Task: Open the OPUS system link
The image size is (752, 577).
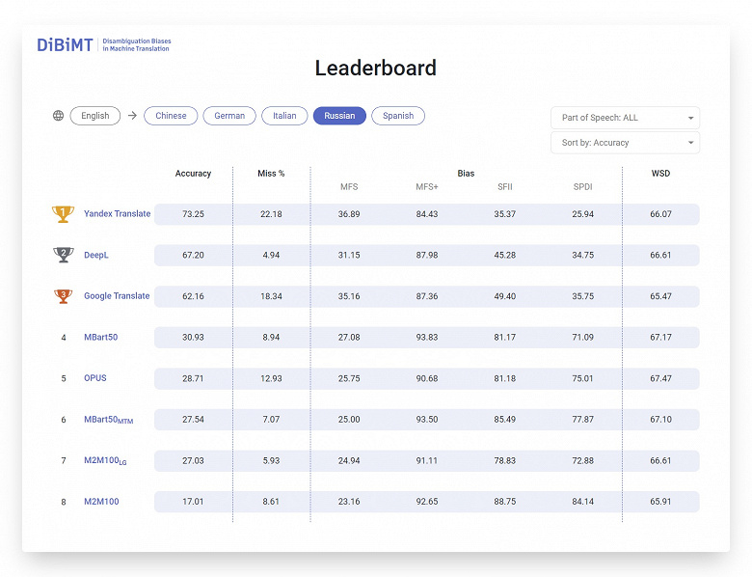Action: [94, 378]
